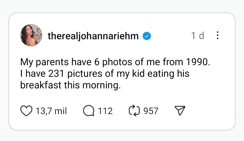Click the text "breakfast this morning."
The image size is (244, 141).
pos(71,85)
